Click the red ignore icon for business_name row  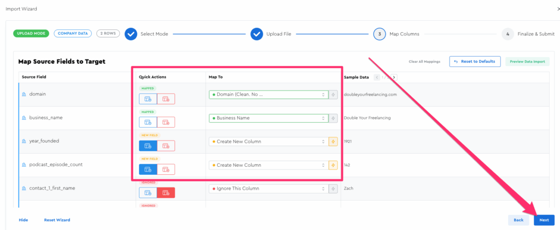[166, 122]
